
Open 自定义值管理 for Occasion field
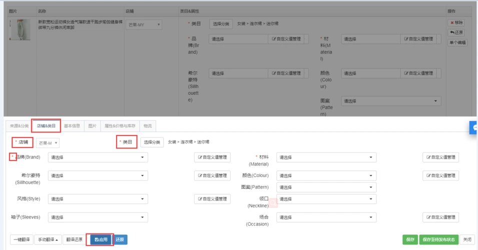[x=440, y=217]
